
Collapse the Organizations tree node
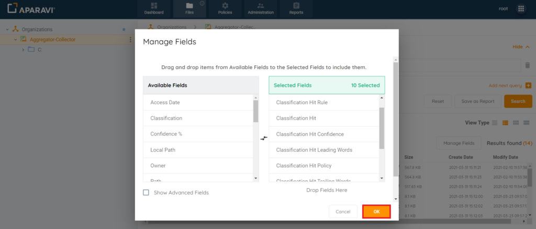click(x=7, y=30)
